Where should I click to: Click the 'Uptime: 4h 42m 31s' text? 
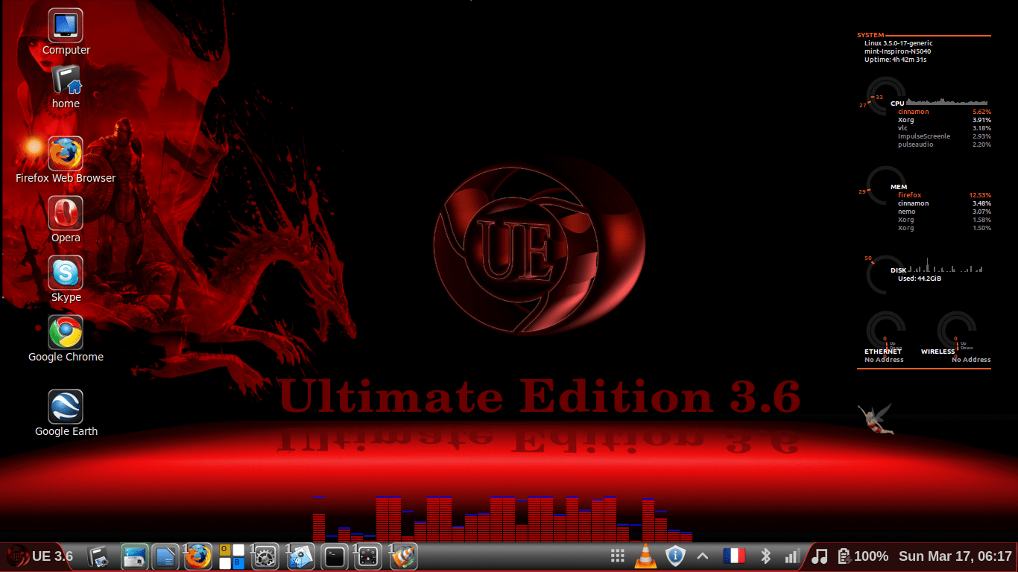tap(895, 60)
